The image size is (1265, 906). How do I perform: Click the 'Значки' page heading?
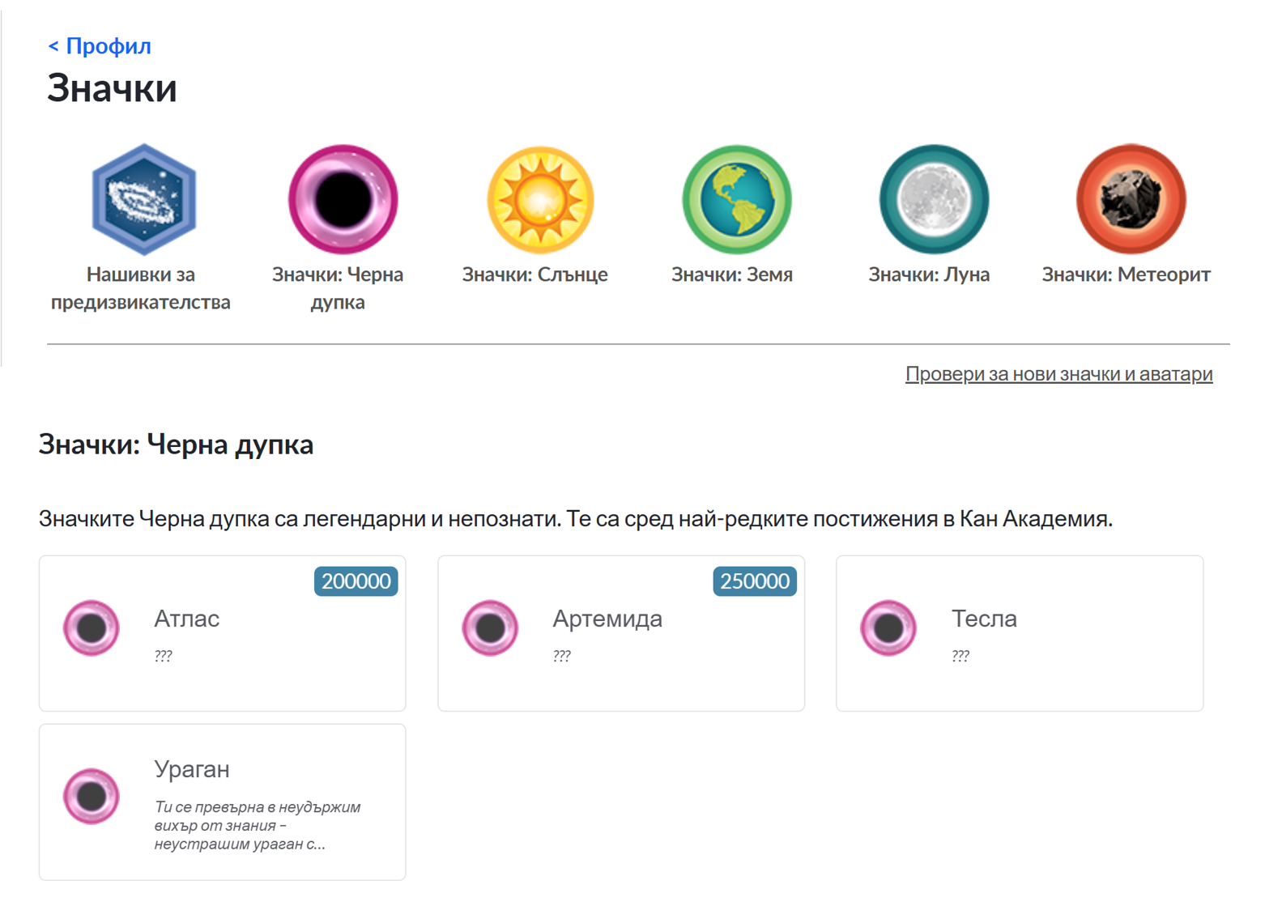[112, 87]
